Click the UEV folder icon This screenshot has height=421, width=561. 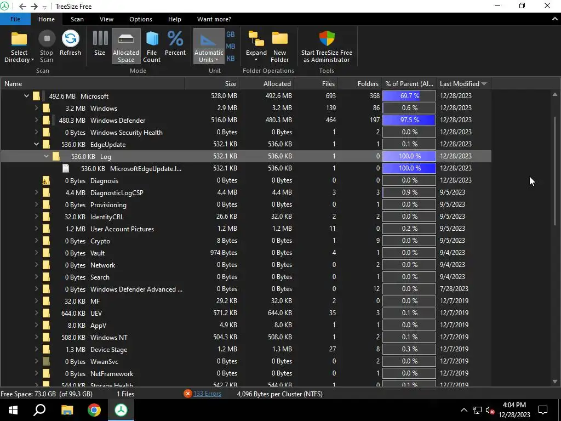click(x=46, y=313)
